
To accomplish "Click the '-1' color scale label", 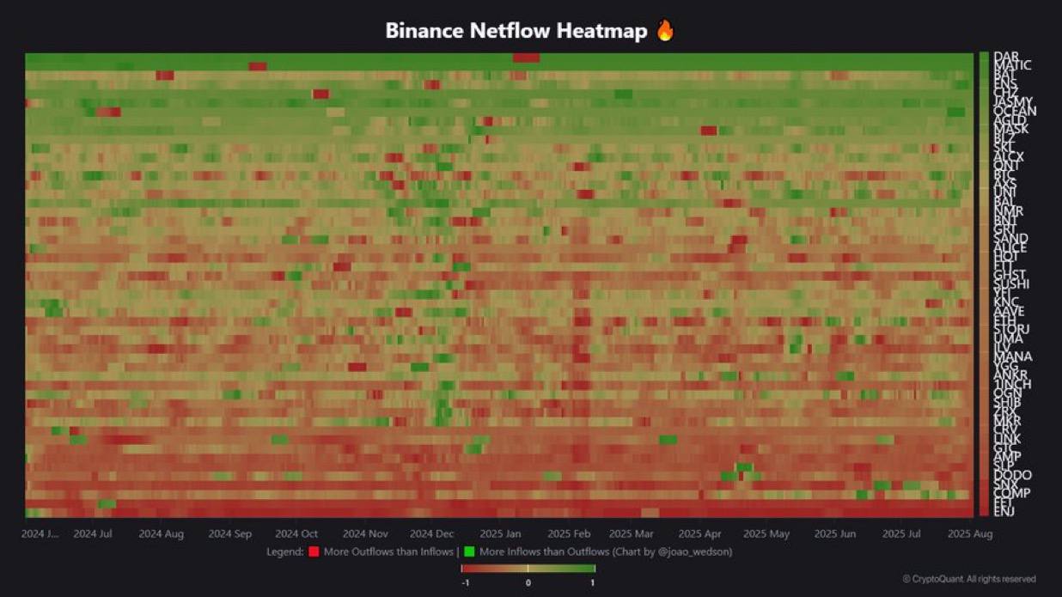I will 465,582.
